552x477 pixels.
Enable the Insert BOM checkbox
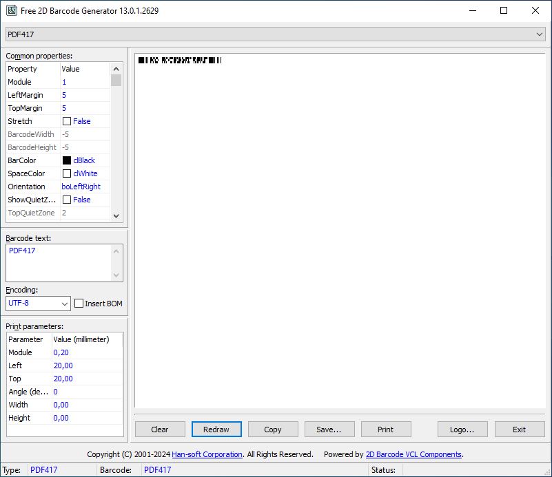pos(79,304)
